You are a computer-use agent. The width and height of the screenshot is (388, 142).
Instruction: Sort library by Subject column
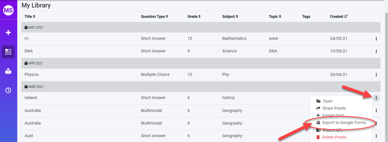point(230,17)
